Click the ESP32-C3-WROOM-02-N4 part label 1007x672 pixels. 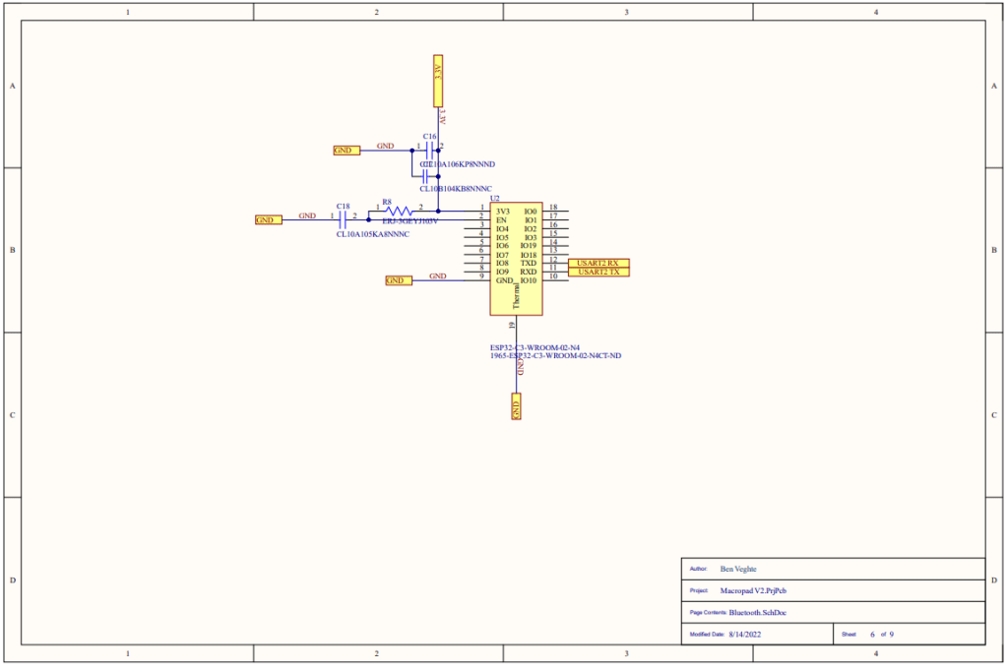pos(535,347)
